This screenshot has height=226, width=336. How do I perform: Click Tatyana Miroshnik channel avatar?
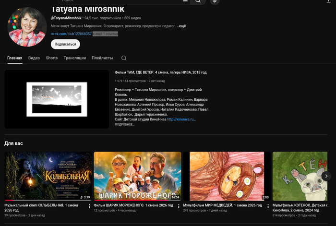tap(27, 27)
